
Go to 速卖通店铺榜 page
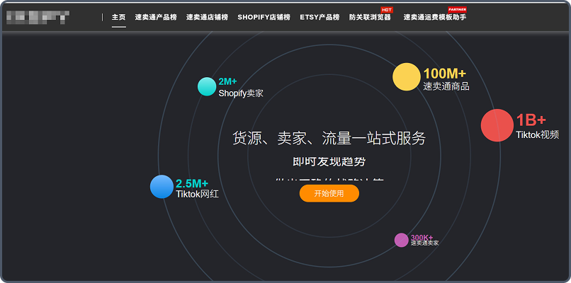pos(207,17)
